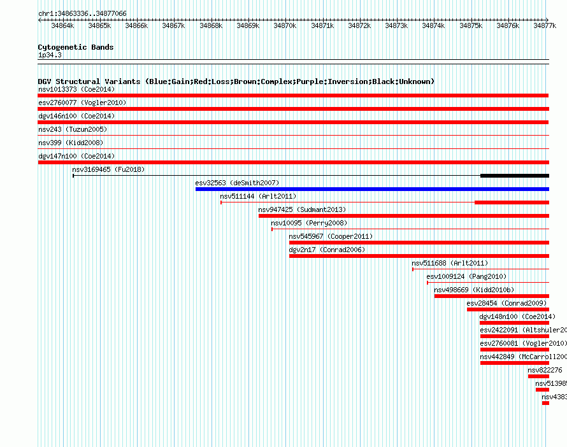Click the nsv947425 (Sudmant2013) label
This screenshot has height=447, width=567.
pos(302,209)
